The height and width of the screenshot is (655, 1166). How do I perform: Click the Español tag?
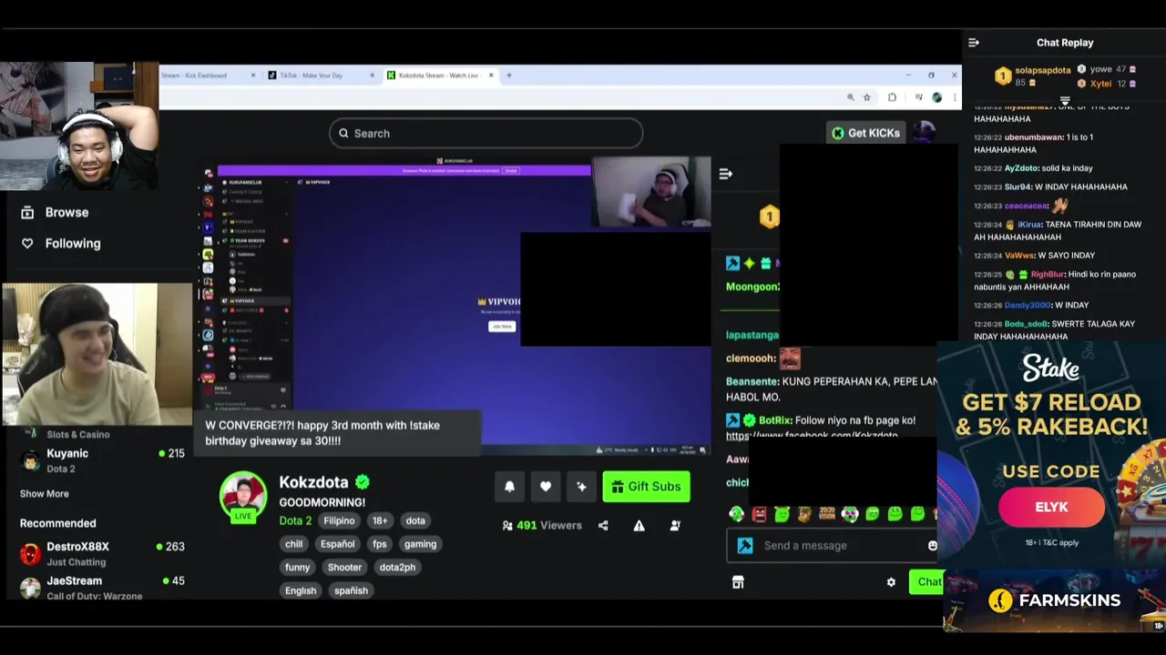click(337, 544)
